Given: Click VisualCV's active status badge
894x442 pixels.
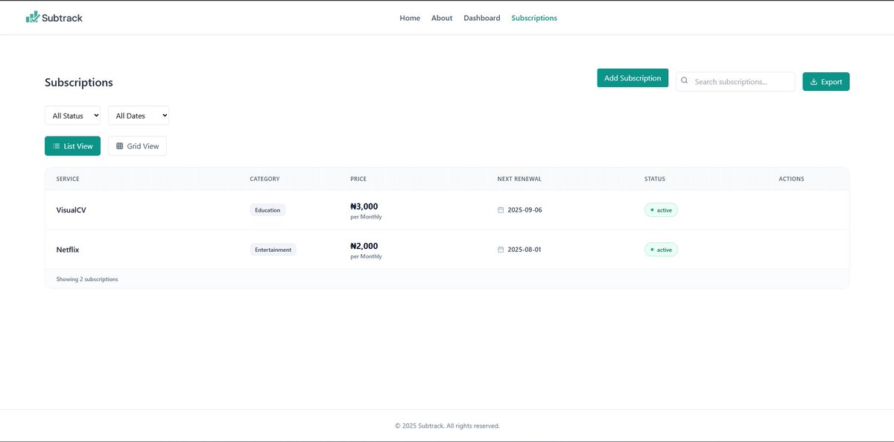Looking at the screenshot, I should (x=661, y=210).
